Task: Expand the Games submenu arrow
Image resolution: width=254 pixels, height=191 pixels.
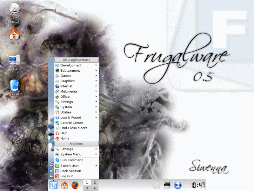Action: click(x=96, y=75)
